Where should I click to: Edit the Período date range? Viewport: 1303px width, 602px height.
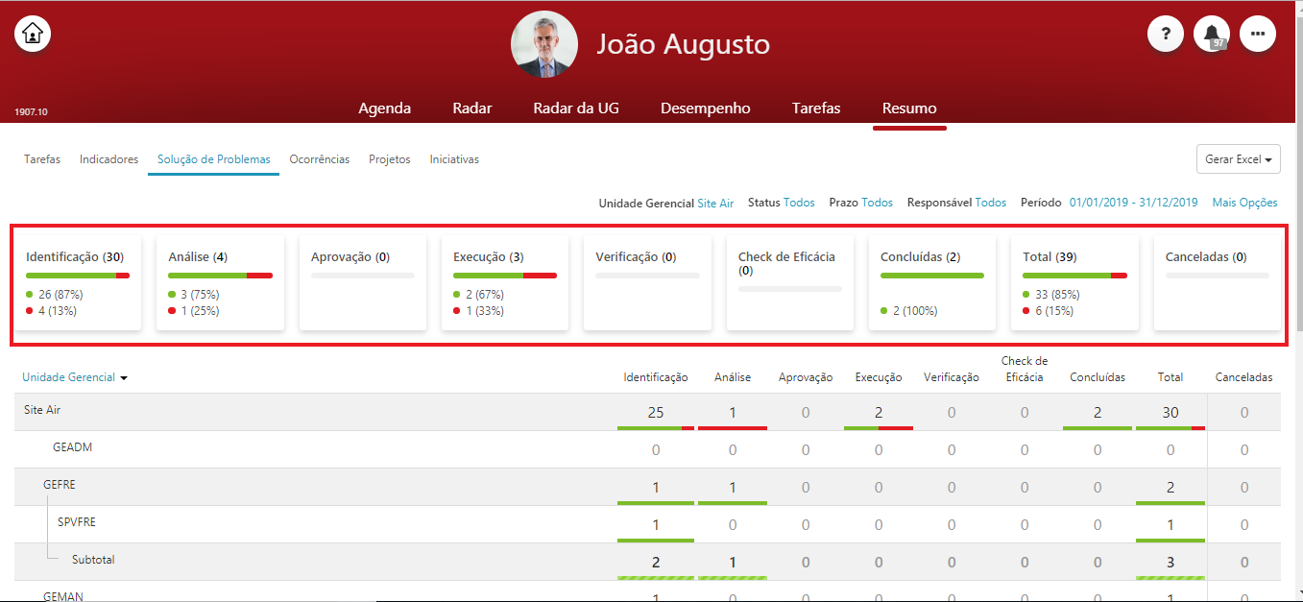coord(1134,203)
